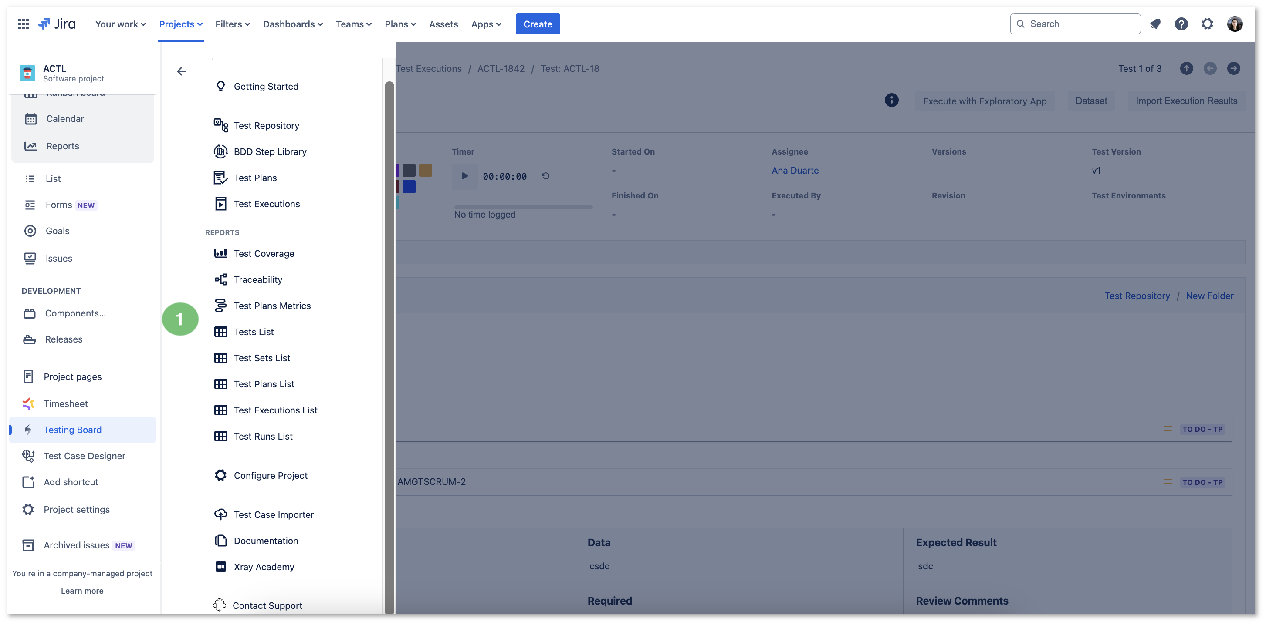The width and height of the screenshot is (1266, 625).
Task: Open Test Repository link on the right
Action: [x=1137, y=296]
